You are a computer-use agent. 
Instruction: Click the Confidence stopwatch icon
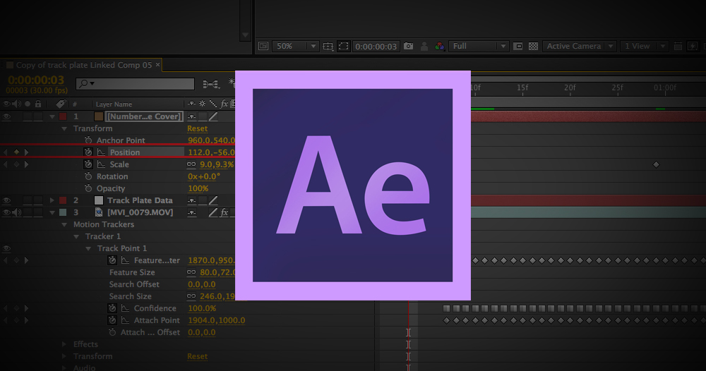(112, 308)
